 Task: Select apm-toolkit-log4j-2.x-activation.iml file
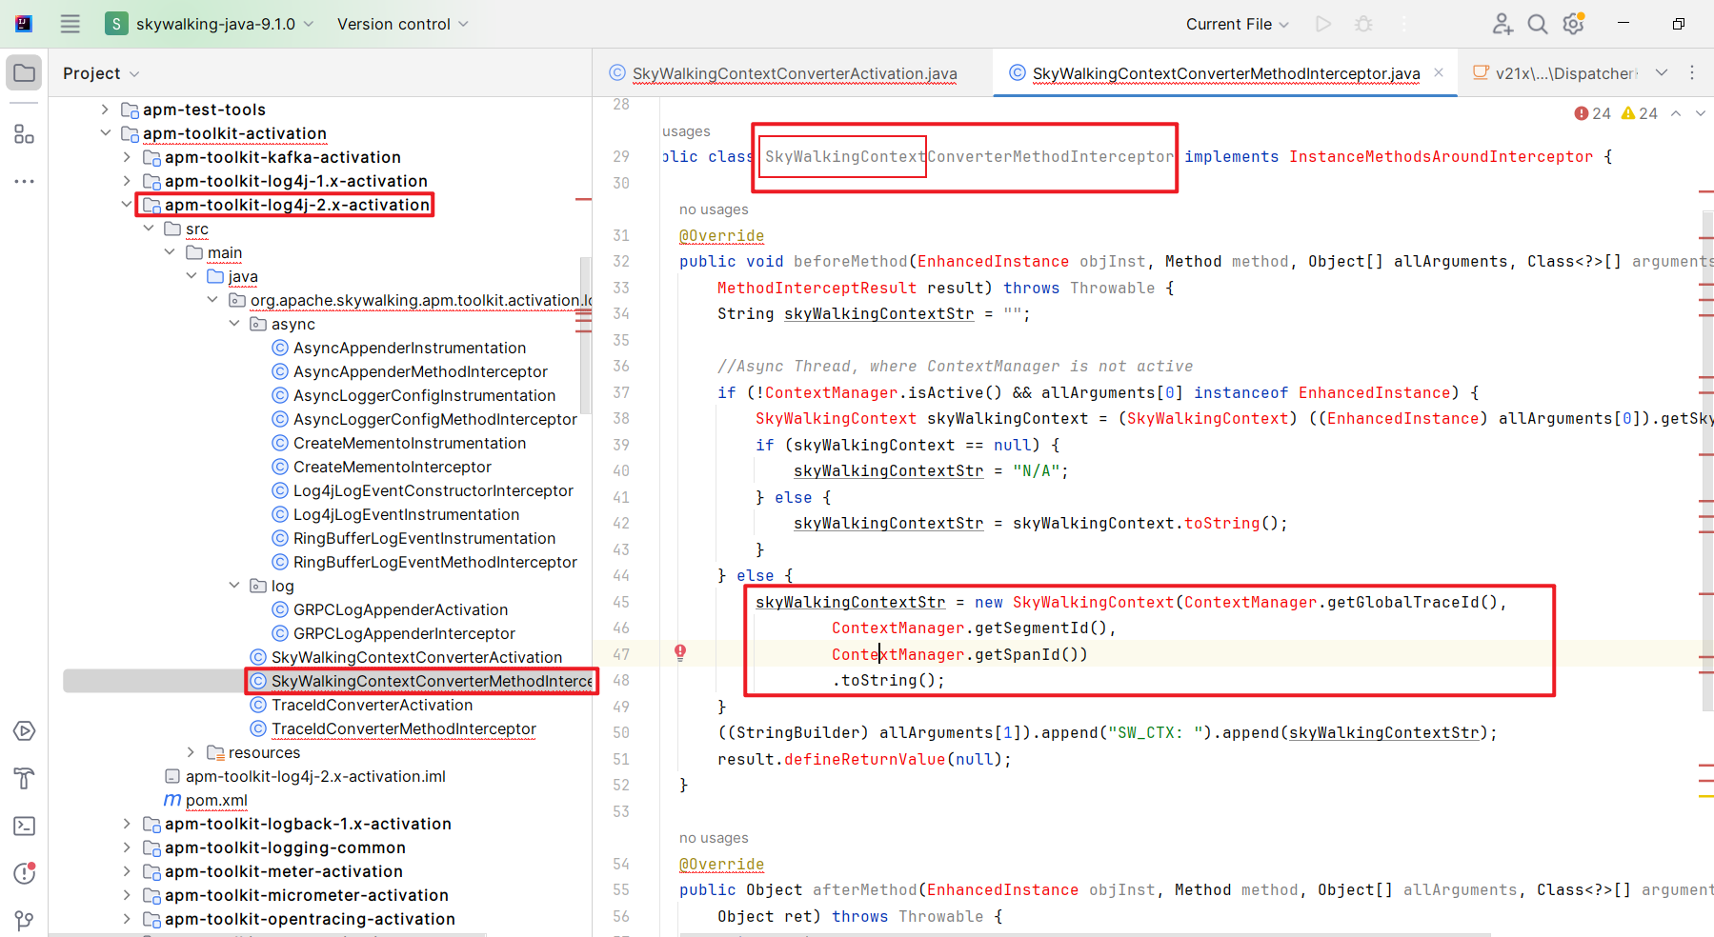point(315,776)
